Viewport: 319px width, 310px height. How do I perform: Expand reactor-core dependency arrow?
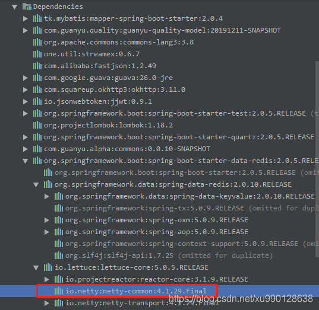coord(46,279)
